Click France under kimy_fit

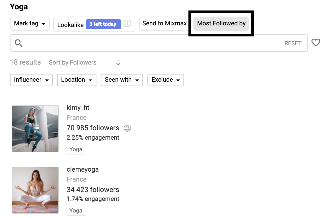76,118
